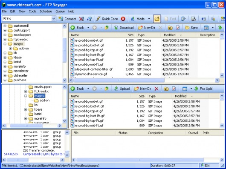Screen dimensions: 226x169
Task: Open the Schedule menu
Action: point(46,11)
